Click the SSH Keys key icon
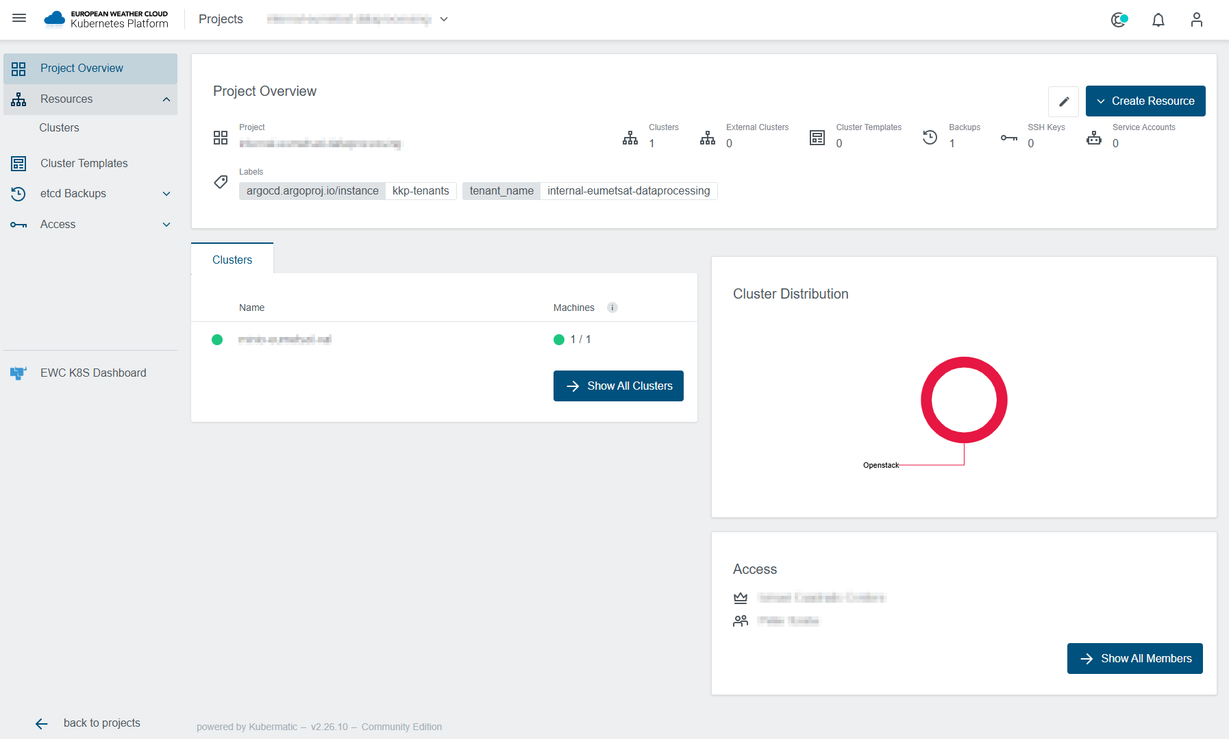1229x739 pixels. [1008, 138]
